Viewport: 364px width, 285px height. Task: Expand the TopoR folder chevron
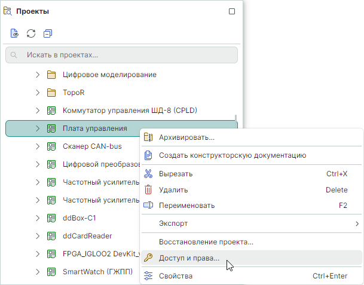coord(37,93)
